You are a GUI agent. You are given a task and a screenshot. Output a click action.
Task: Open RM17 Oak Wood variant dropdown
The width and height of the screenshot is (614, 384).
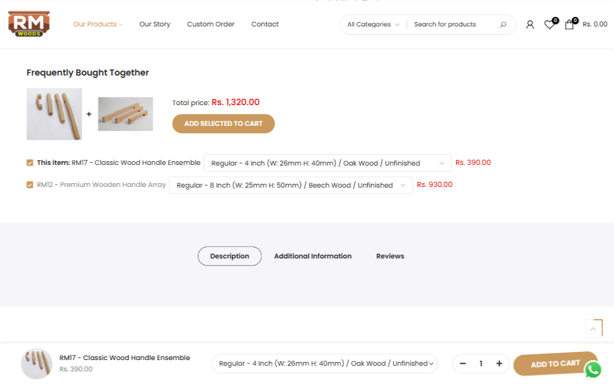pyautogui.click(x=327, y=163)
